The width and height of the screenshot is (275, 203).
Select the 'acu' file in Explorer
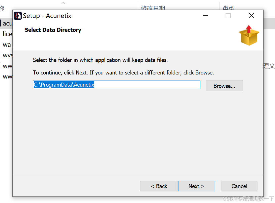coord(7,23)
